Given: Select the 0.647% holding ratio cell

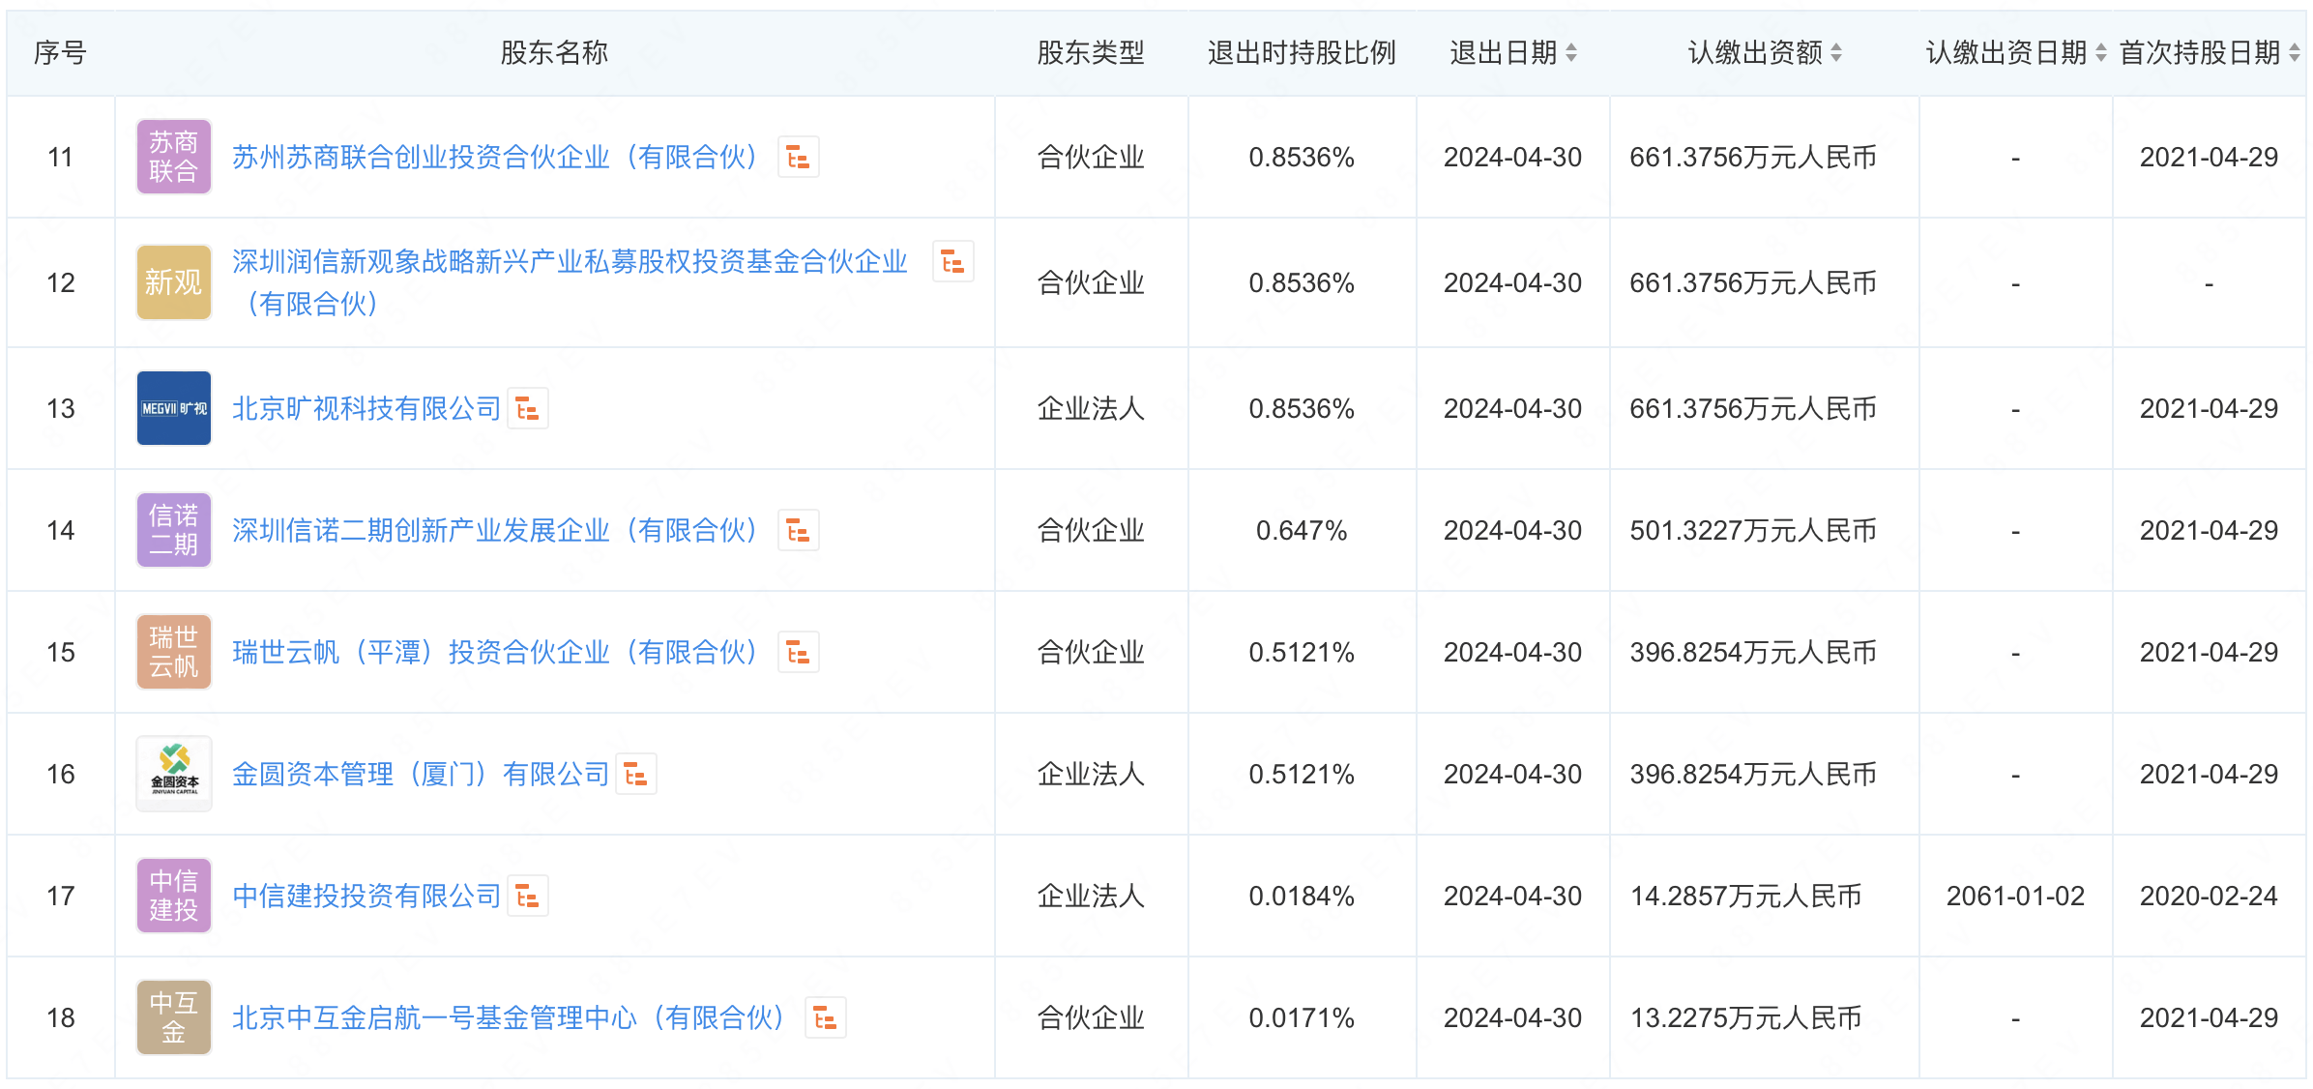Looking at the screenshot, I should point(1302,531).
